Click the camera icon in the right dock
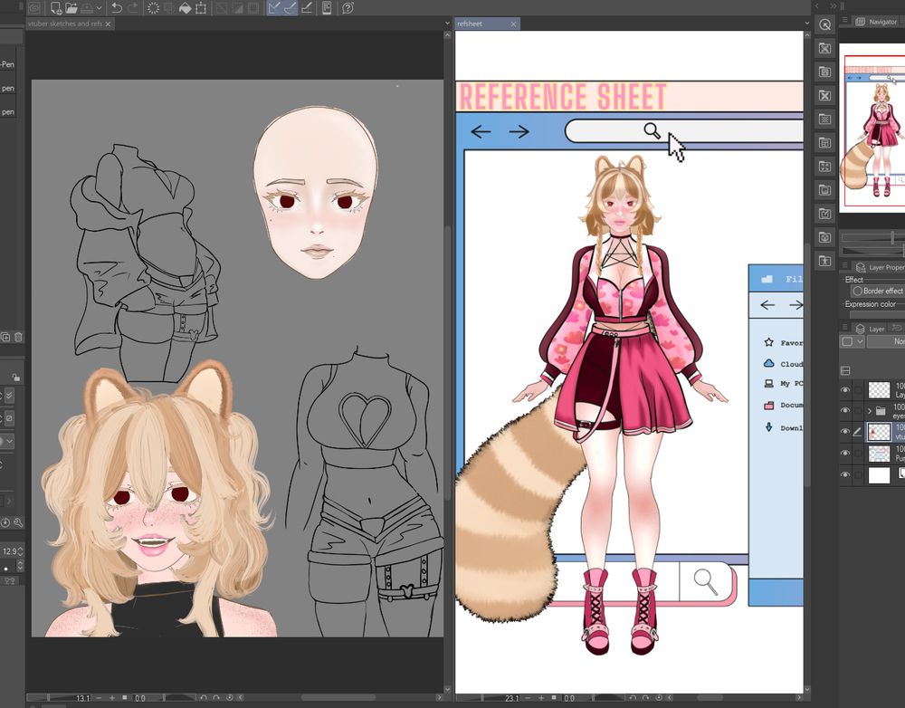The width and height of the screenshot is (905, 708). 824,237
